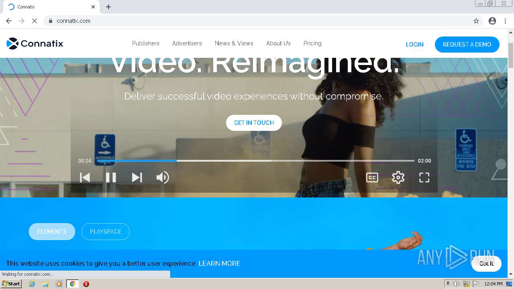The image size is (514, 289).
Task: Click REQUEST A DEMO button
Action: (x=467, y=45)
